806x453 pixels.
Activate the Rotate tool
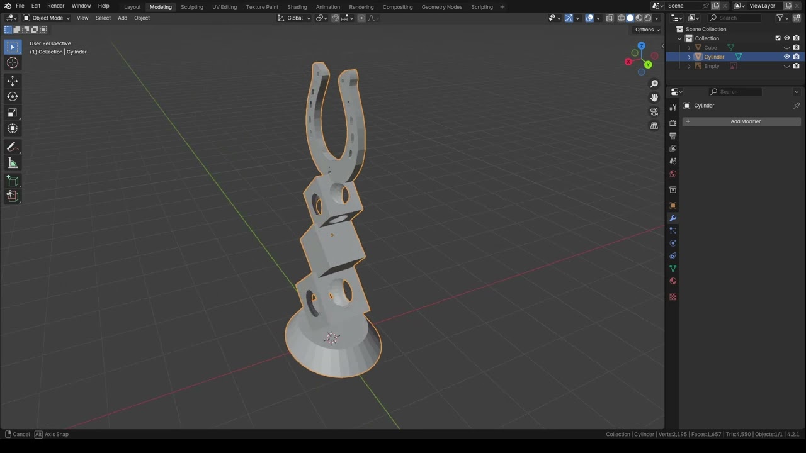pos(13,97)
